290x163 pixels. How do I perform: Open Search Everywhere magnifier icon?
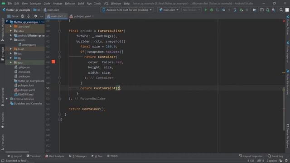click(281, 10)
